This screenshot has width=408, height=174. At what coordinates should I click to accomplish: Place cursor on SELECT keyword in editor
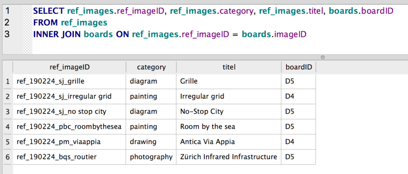(49, 11)
